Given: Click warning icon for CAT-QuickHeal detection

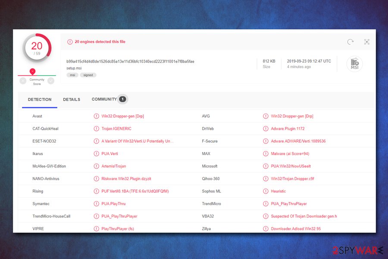Looking at the screenshot, I should point(96,129).
